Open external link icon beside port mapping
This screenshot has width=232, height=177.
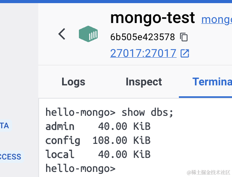(x=185, y=53)
